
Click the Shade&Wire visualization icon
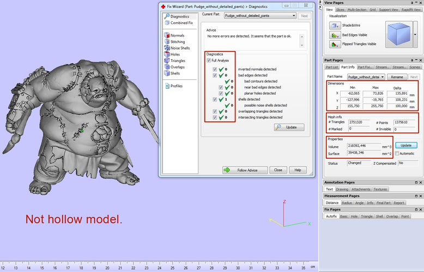tap(335, 26)
